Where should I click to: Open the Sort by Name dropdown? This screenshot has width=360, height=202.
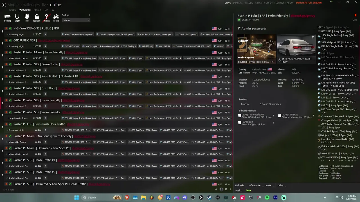coord(76,20)
